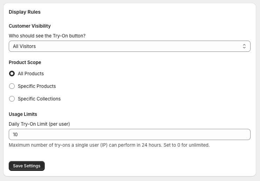Click the 'Daily Try-On Limit (per user)' label
The height and width of the screenshot is (181, 260).
click(39, 124)
